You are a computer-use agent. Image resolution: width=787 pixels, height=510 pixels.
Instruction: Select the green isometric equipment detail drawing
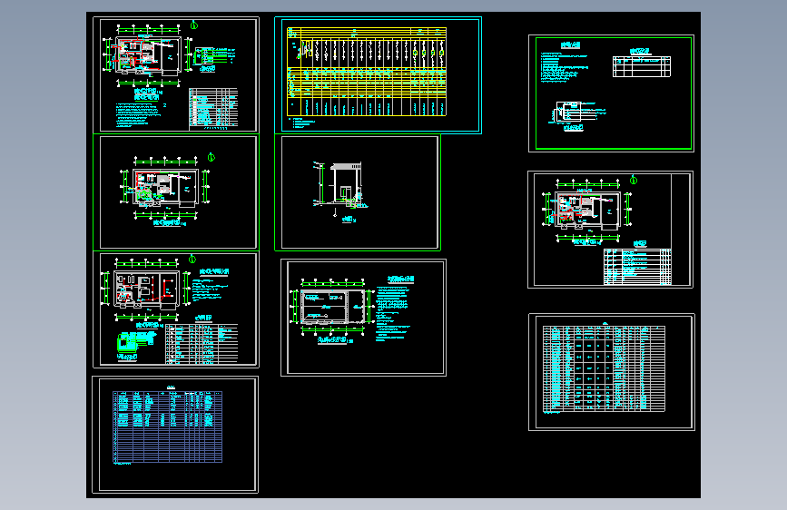click(x=135, y=341)
